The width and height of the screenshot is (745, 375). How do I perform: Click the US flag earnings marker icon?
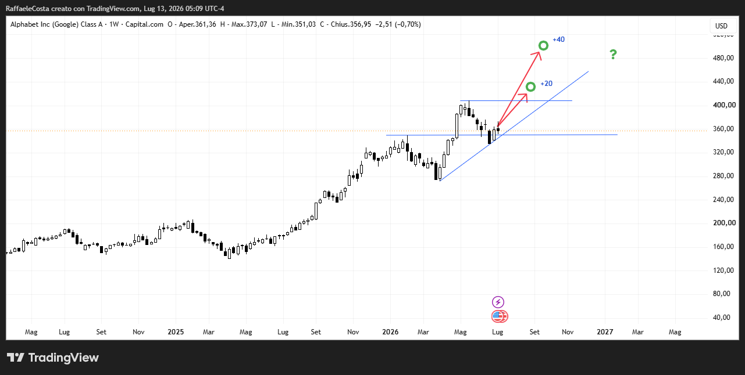pos(499,316)
